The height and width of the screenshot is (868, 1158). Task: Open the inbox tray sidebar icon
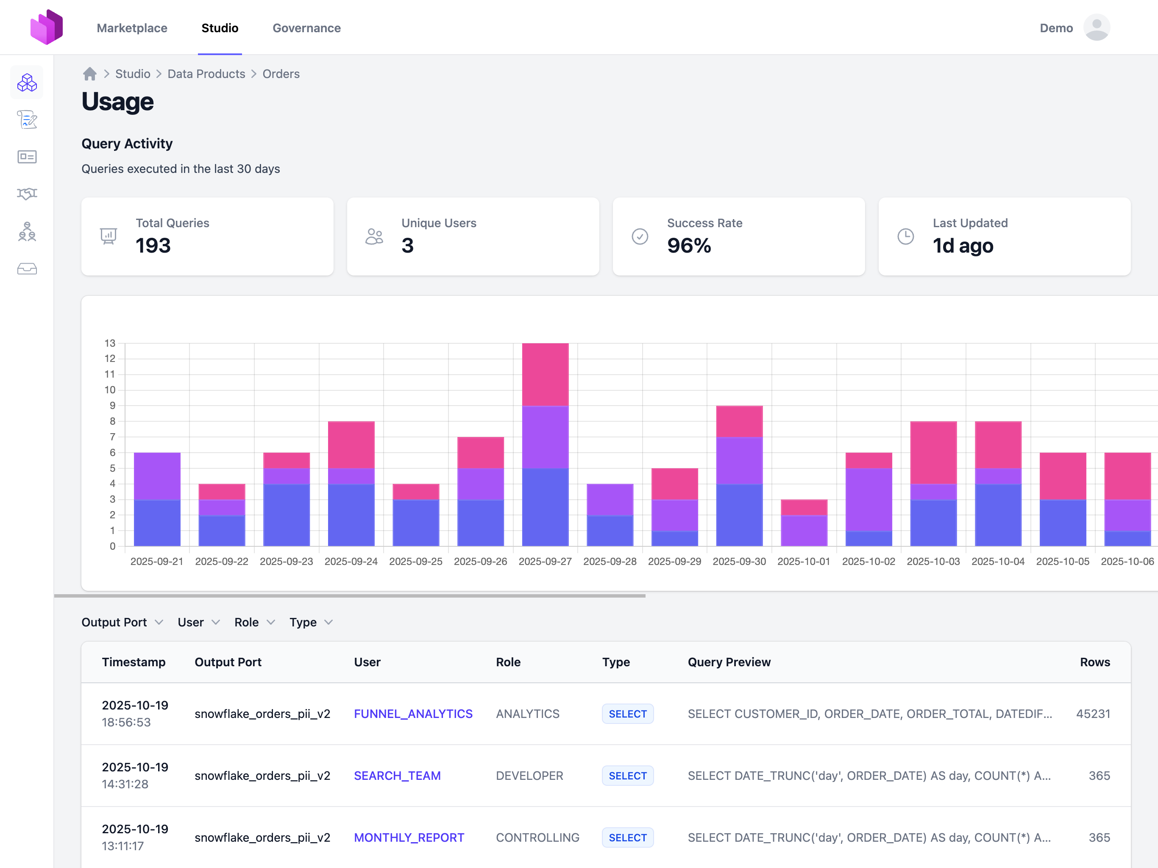[27, 269]
